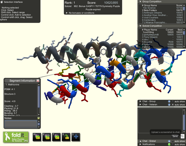Expand the Notifications section
This screenshot has height=146, width=186.
point(140,144)
